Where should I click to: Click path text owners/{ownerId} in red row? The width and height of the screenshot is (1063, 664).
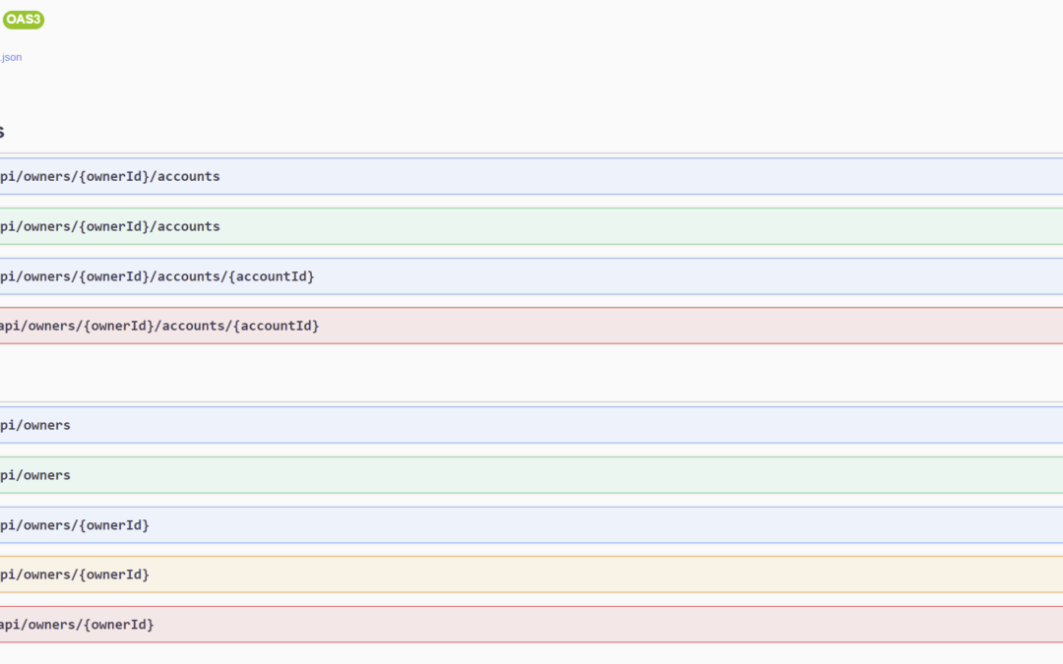(77, 625)
